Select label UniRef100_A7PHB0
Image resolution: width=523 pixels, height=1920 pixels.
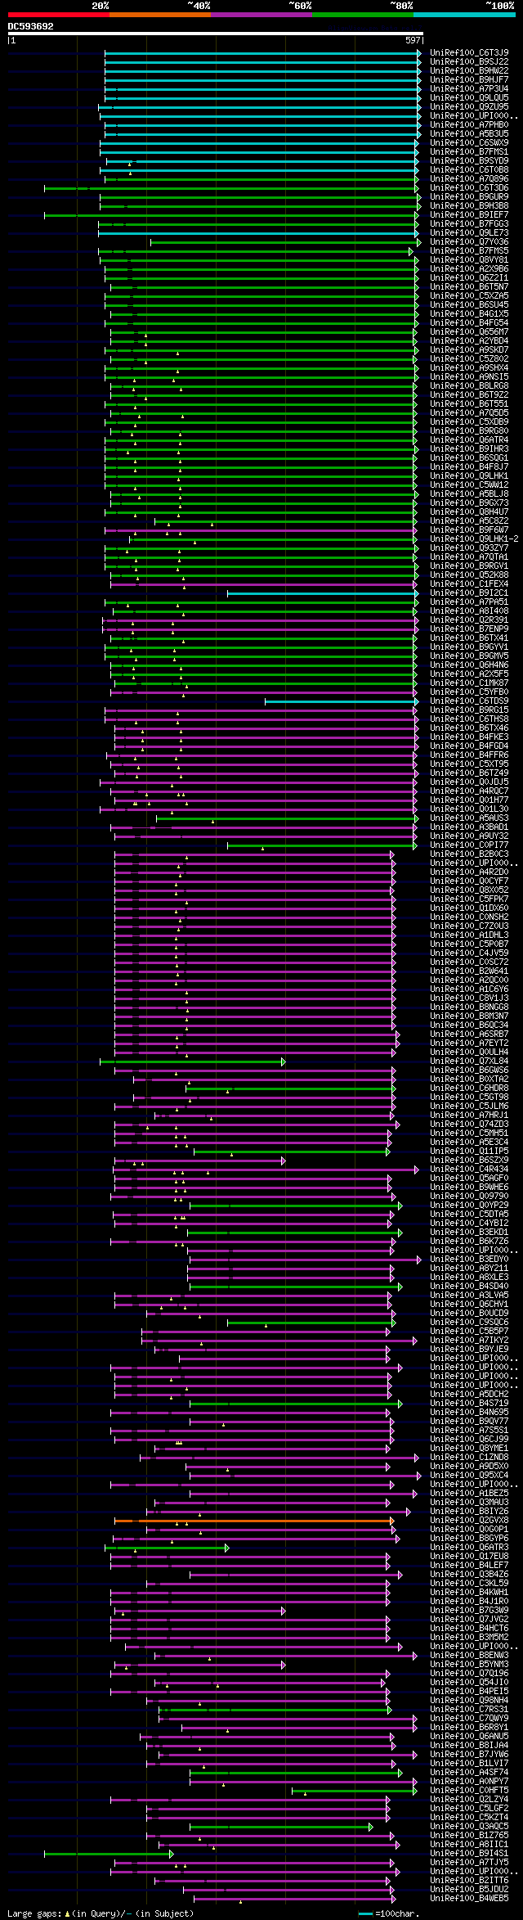coord(469,124)
